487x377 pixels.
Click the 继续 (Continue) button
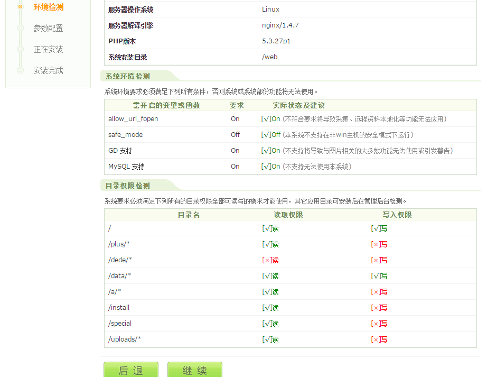click(x=194, y=370)
